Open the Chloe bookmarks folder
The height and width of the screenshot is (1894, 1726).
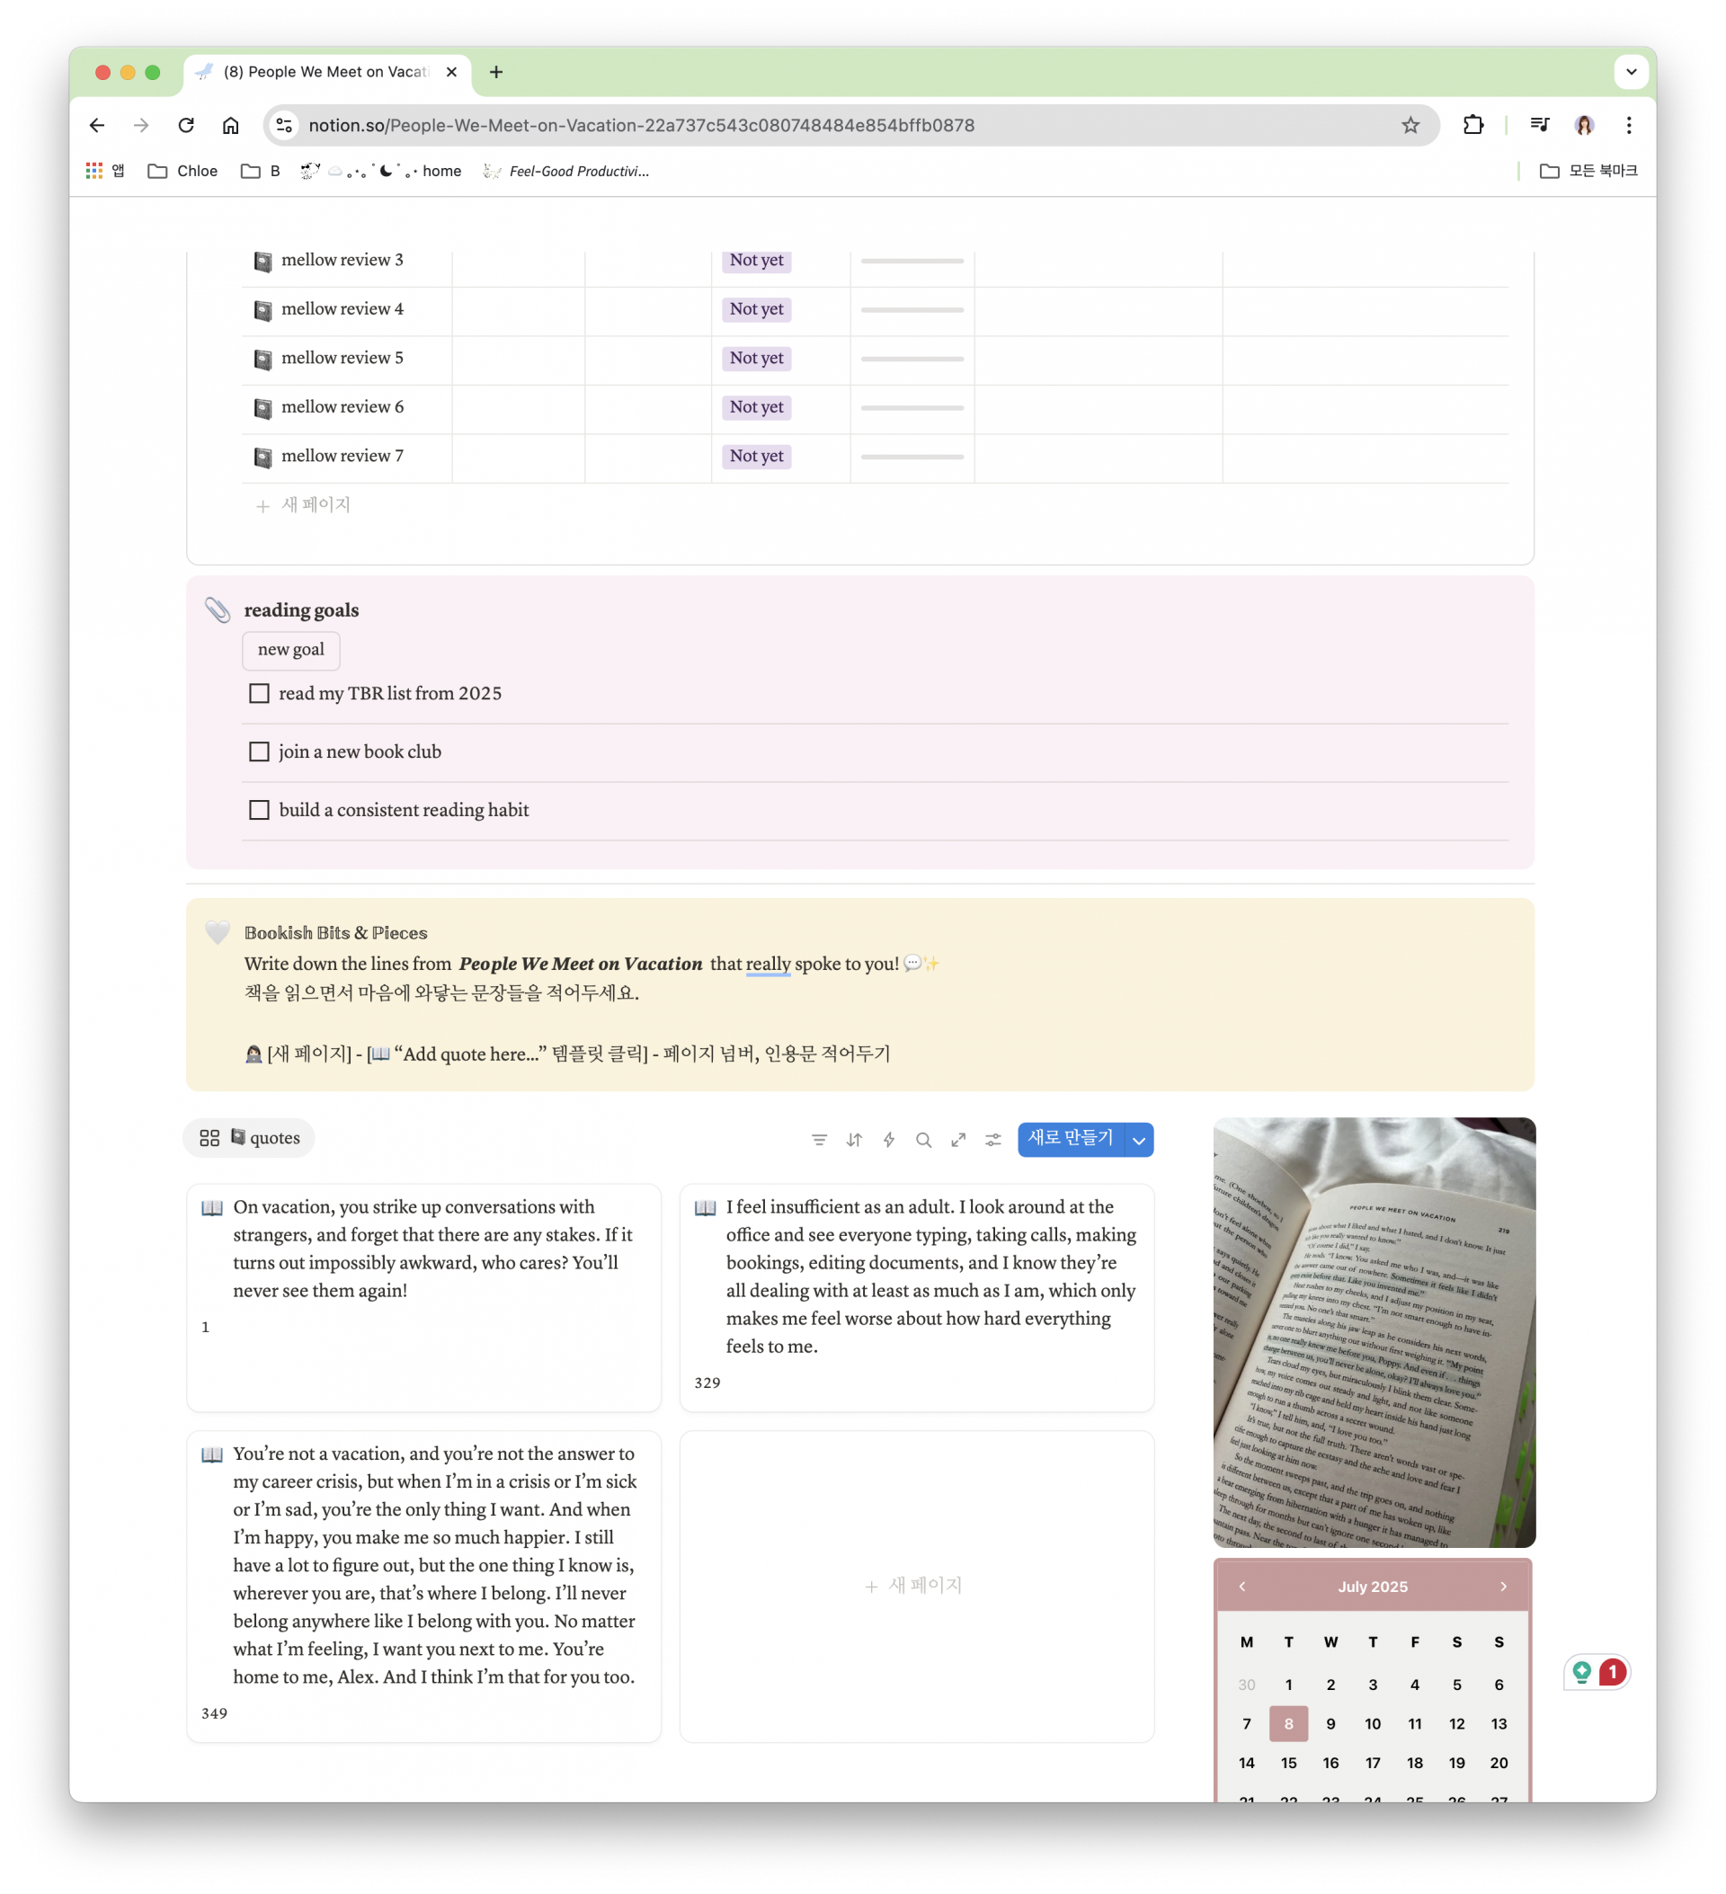point(183,171)
